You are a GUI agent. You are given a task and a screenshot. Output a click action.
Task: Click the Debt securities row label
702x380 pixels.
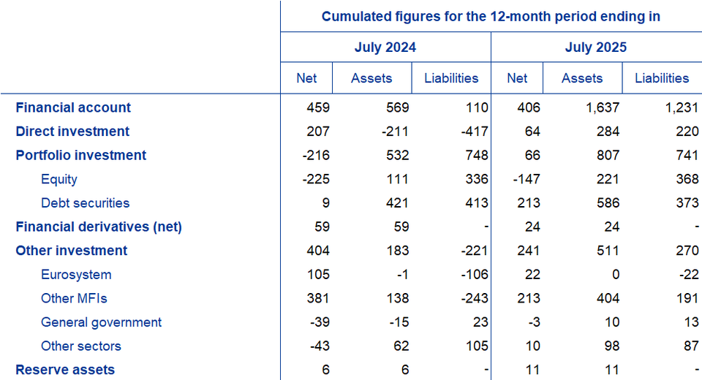pyautogui.click(x=86, y=203)
